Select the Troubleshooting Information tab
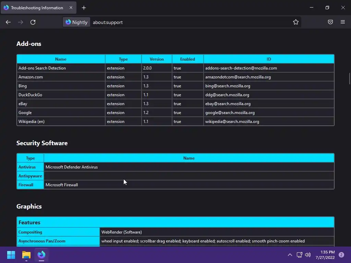The height and width of the screenshot is (263, 351). pyautogui.click(x=38, y=8)
